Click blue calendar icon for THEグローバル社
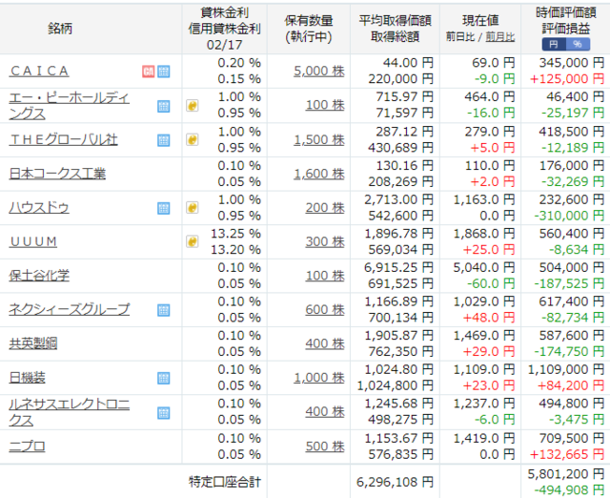 tap(164, 140)
